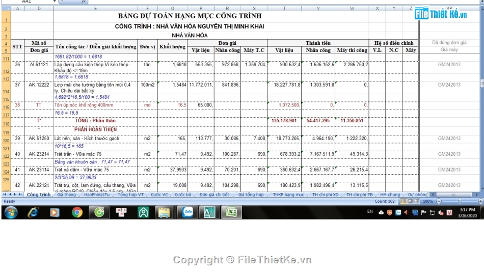The width and height of the screenshot is (484, 273).
Task: Open the Name Box dropdown arrow
Action: (x=55, y=2)
